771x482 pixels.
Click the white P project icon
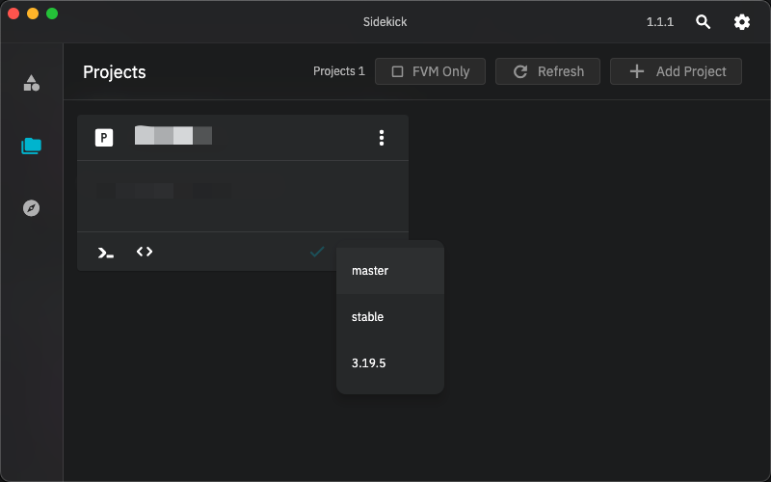104,138
